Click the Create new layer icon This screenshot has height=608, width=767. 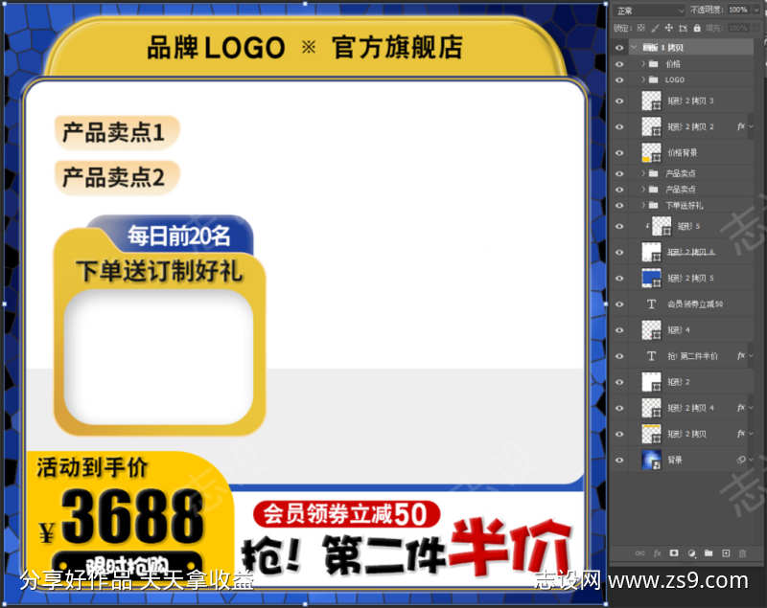[726, 552]
